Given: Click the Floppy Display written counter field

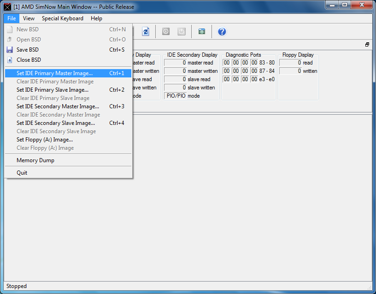Looking at the screenshot, I should 290,71.
